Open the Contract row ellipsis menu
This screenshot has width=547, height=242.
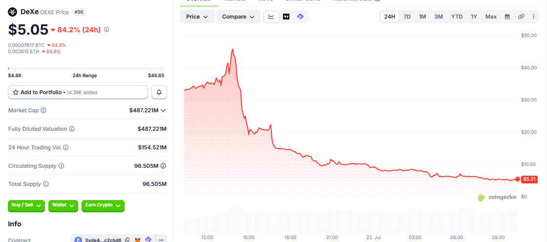click(161, 240)
